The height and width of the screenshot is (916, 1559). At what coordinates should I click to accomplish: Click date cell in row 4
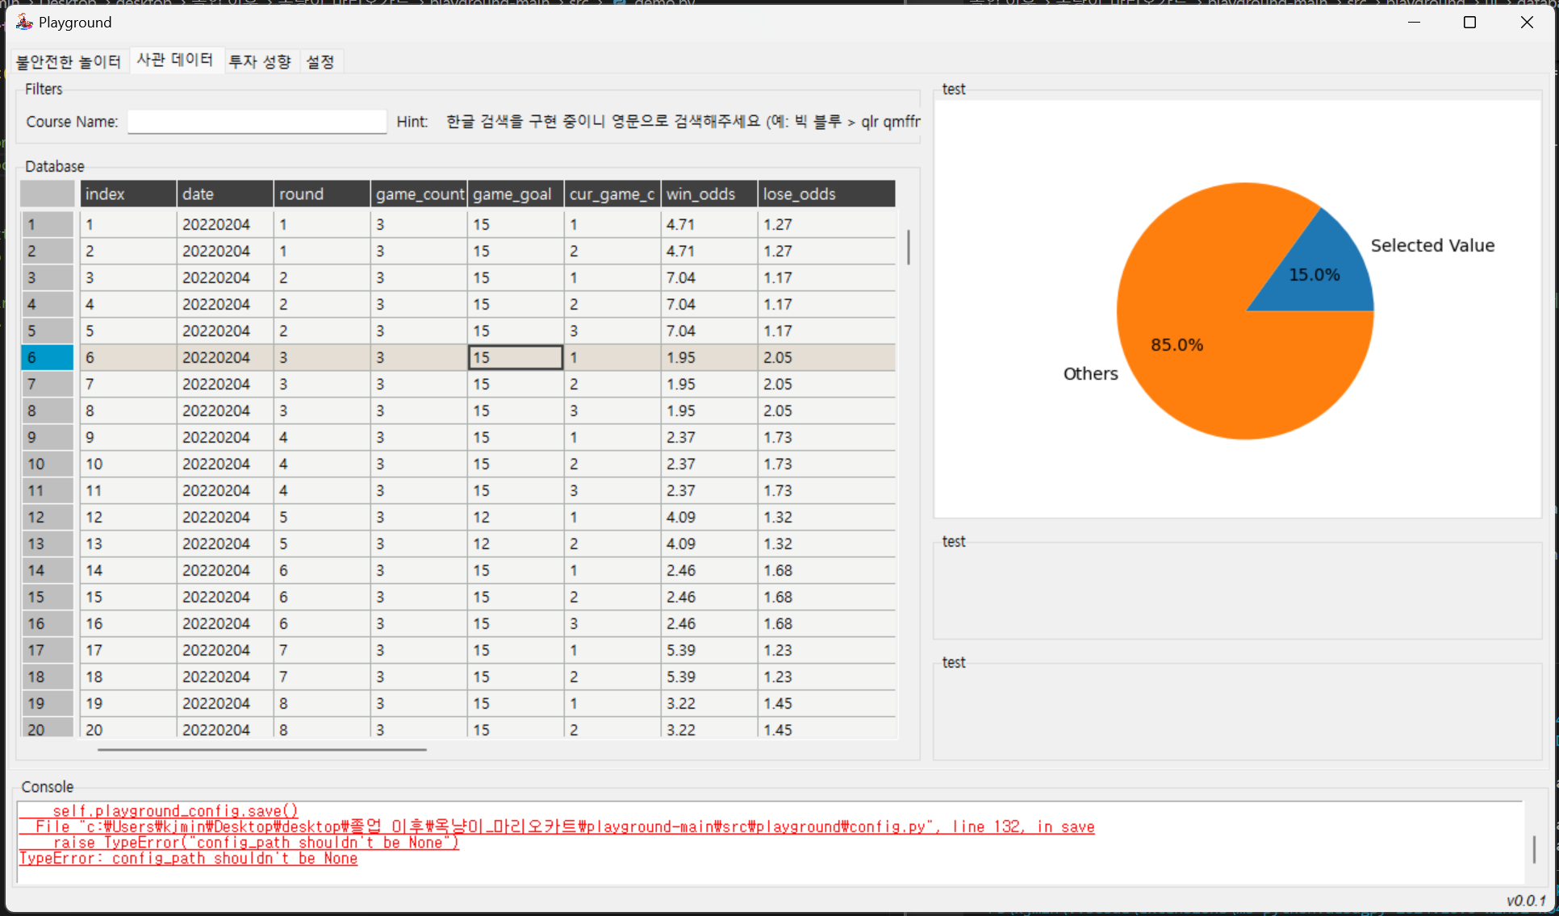click(225, 304)
